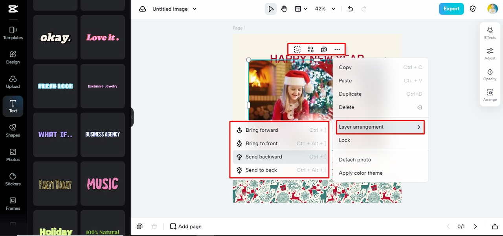This screenshot has width=503, height=236.
Task: Go to the next page arrow
Action: (475, 227)
